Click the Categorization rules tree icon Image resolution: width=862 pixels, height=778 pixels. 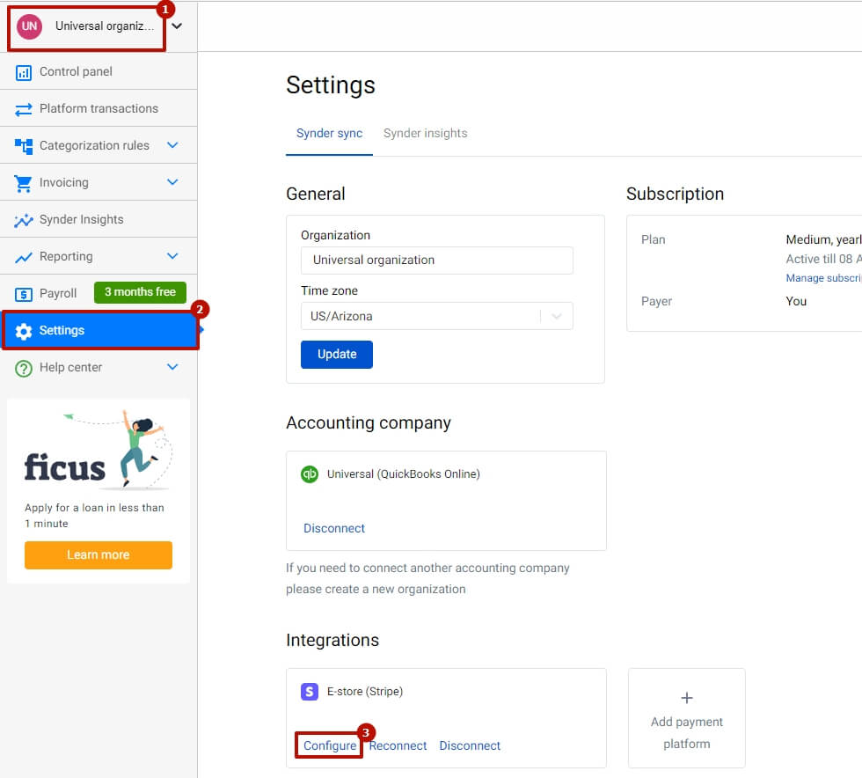coord(23,146)
